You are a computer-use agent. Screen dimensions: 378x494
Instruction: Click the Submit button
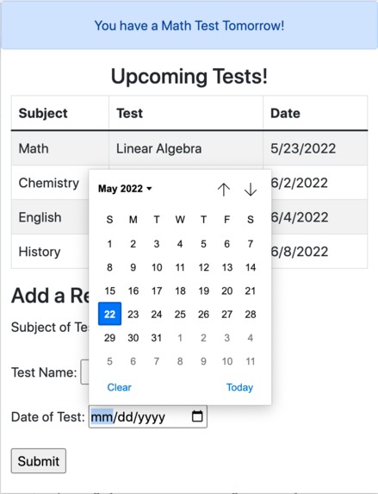click(x=39, y=461)
